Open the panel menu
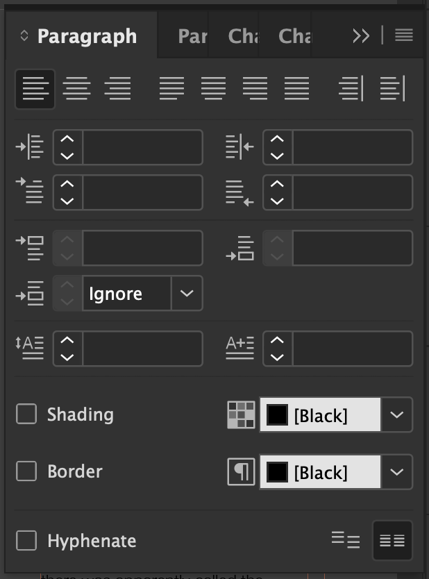The height and width of the screenshot is (579, 429). pos(403,35)
